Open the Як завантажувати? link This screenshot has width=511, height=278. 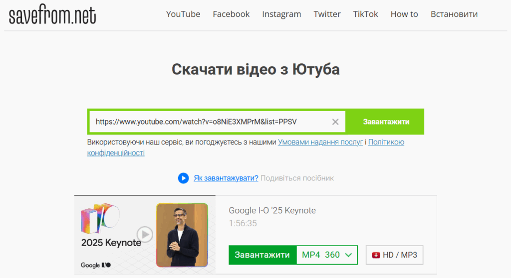click(226, 178)
